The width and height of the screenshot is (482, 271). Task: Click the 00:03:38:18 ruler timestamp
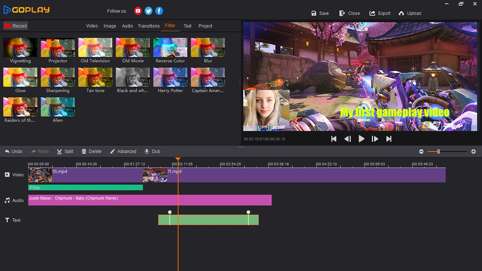coord(279,164)
